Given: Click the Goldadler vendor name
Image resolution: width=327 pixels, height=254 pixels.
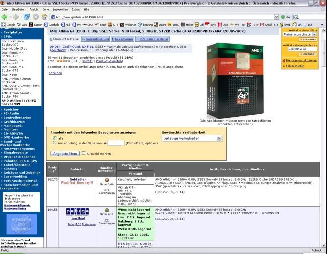Looking at the screenshot, I should pyautogui.click(x=78, y=179).
